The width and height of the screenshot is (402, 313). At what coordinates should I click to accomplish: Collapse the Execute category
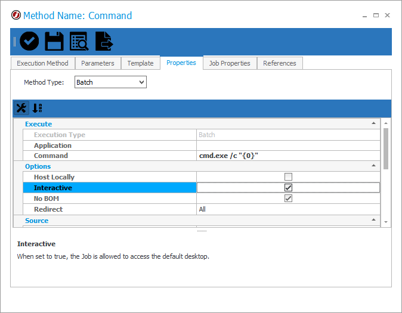click(x=373, y=123)
